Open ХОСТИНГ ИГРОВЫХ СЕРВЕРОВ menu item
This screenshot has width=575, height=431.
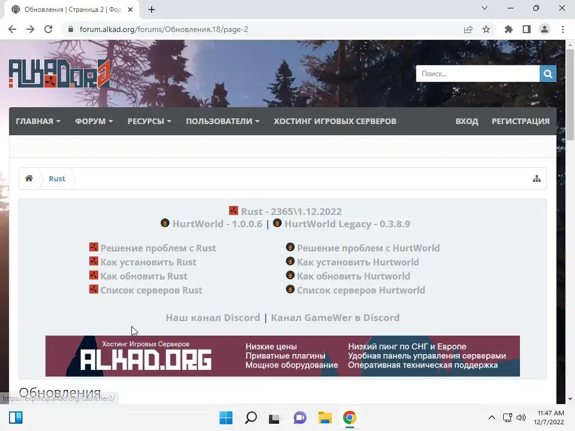click(335, 121)
